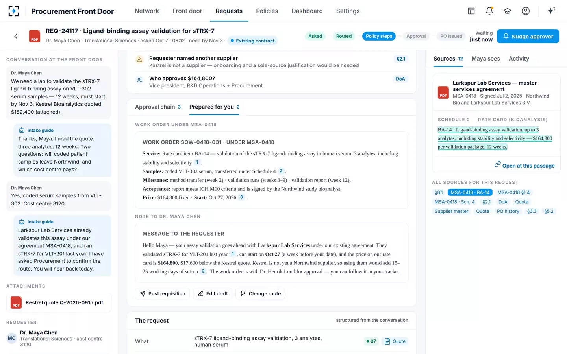The height and width of the screenshot is (354, 567).
Task: Click the Procurement Front Door logo icon
Action: pos(14,11)
